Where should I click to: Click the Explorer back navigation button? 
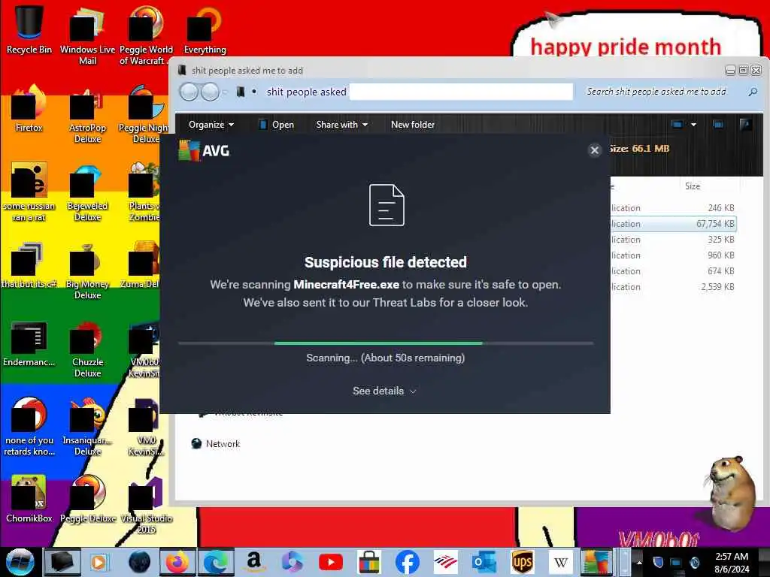click(189, 92)
